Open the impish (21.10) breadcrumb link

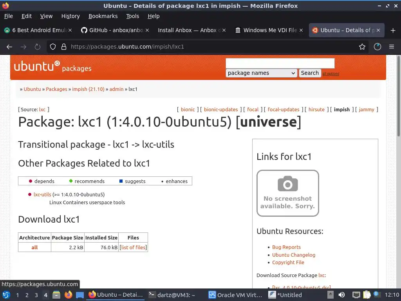[x=88, y=89]
